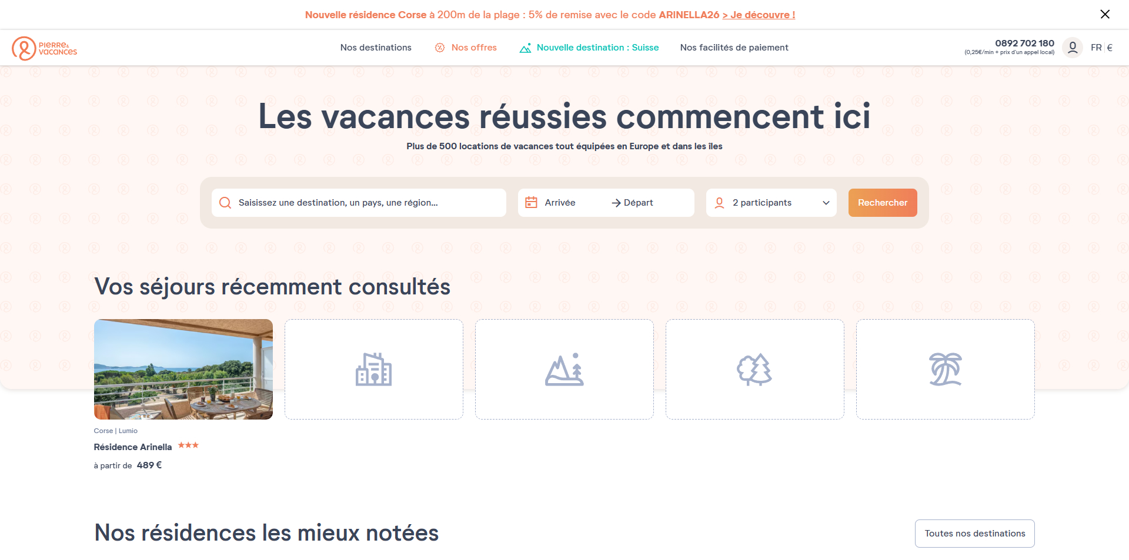This screenshot has width=1129, height=560.
Task: Click the arrow icon before Départ
Action: [616, 203]
